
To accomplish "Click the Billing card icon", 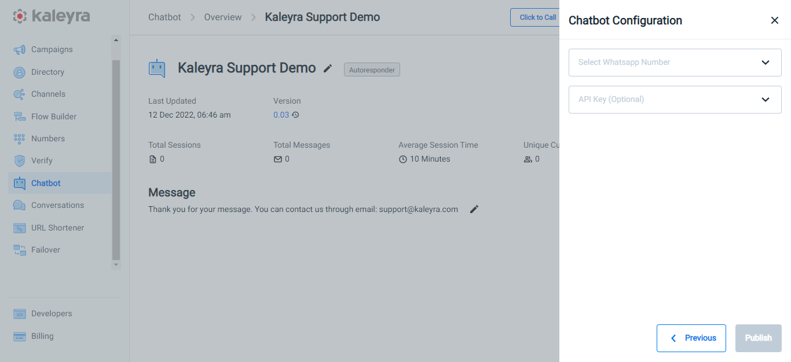I will point(20,337).
